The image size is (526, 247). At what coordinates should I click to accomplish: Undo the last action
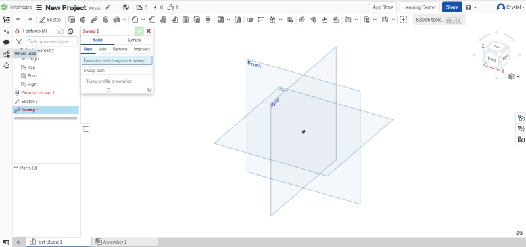pos(18,20)
